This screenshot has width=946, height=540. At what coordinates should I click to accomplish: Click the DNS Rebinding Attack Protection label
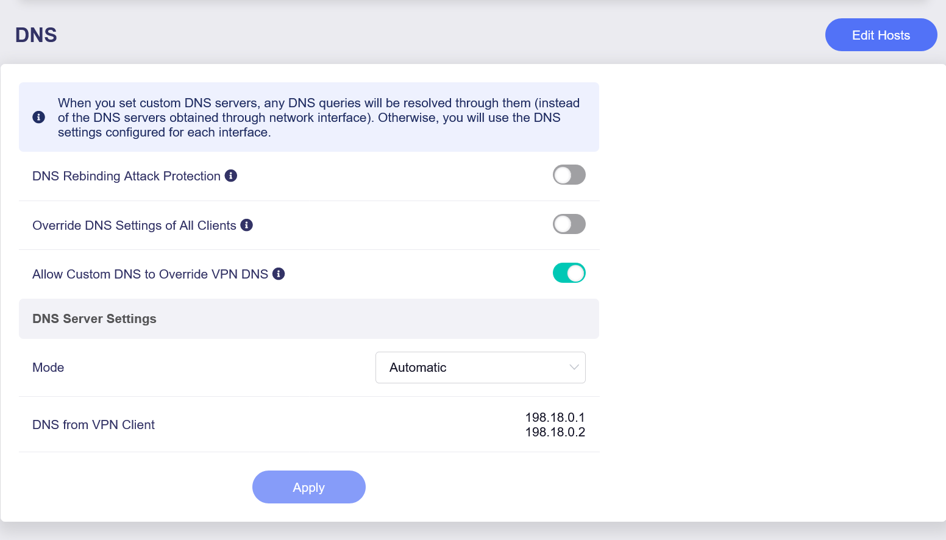[126, 176]
